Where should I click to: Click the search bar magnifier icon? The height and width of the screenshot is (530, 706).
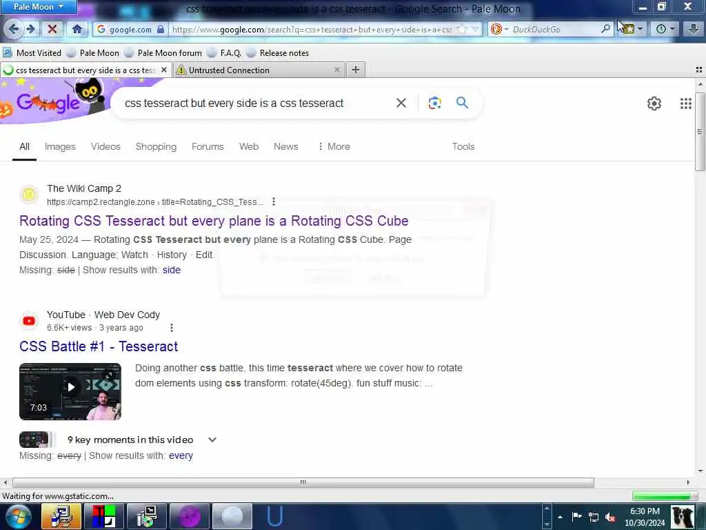pyautogui.click(x=606, y=29)
